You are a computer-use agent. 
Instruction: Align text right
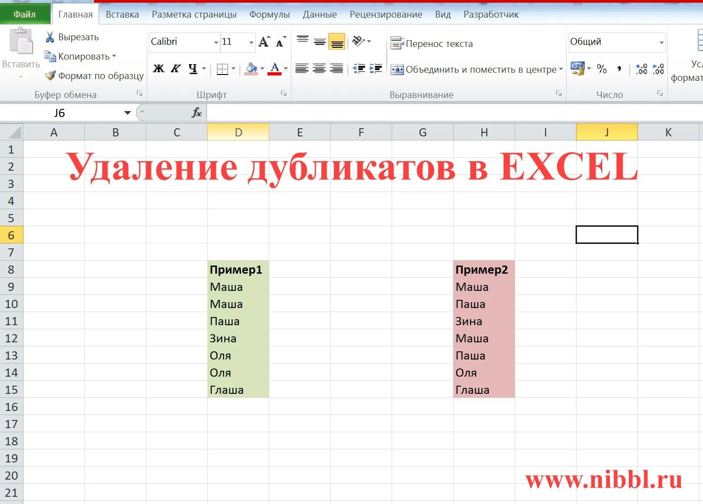tap(336, 69)
